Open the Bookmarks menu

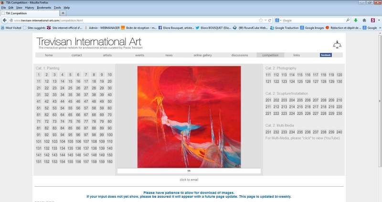(44, 8)
